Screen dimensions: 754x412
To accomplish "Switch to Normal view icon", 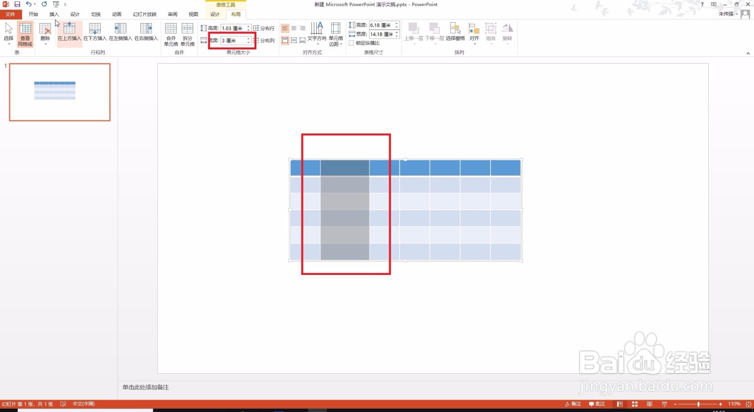I will tap(620, 404).
